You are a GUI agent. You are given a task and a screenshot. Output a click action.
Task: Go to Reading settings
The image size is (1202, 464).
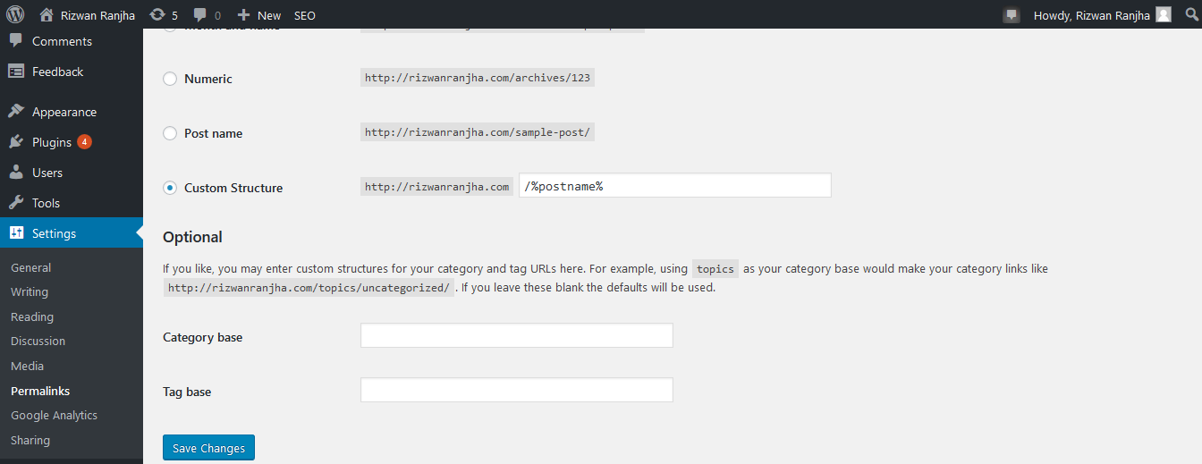tap(32, 316)
